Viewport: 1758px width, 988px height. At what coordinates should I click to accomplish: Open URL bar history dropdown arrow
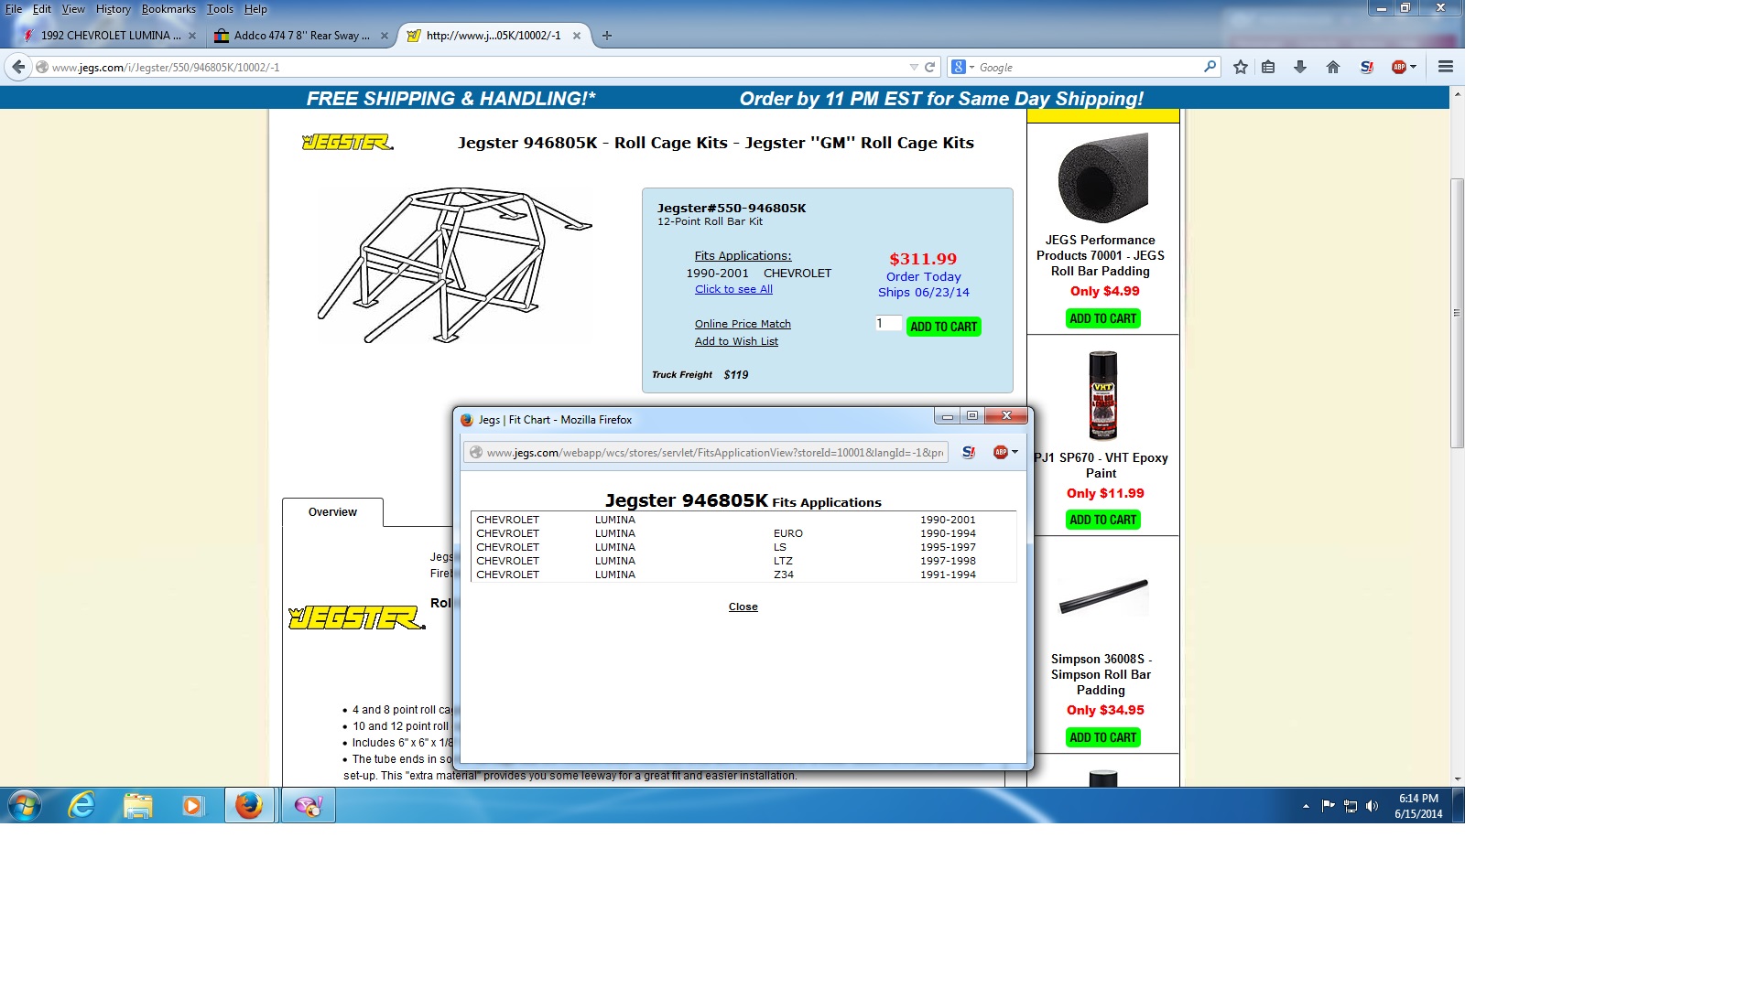coord(913,67)
